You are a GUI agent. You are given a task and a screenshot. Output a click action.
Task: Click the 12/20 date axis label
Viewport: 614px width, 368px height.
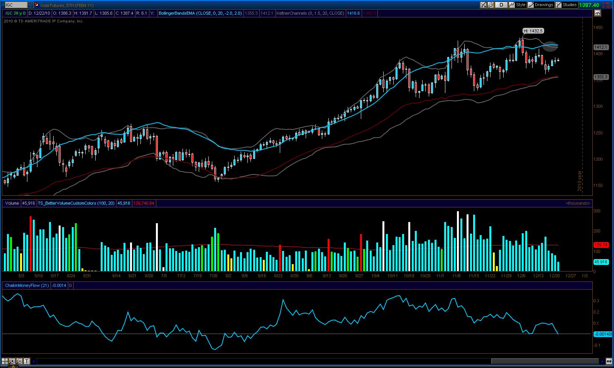click(555, 276)
